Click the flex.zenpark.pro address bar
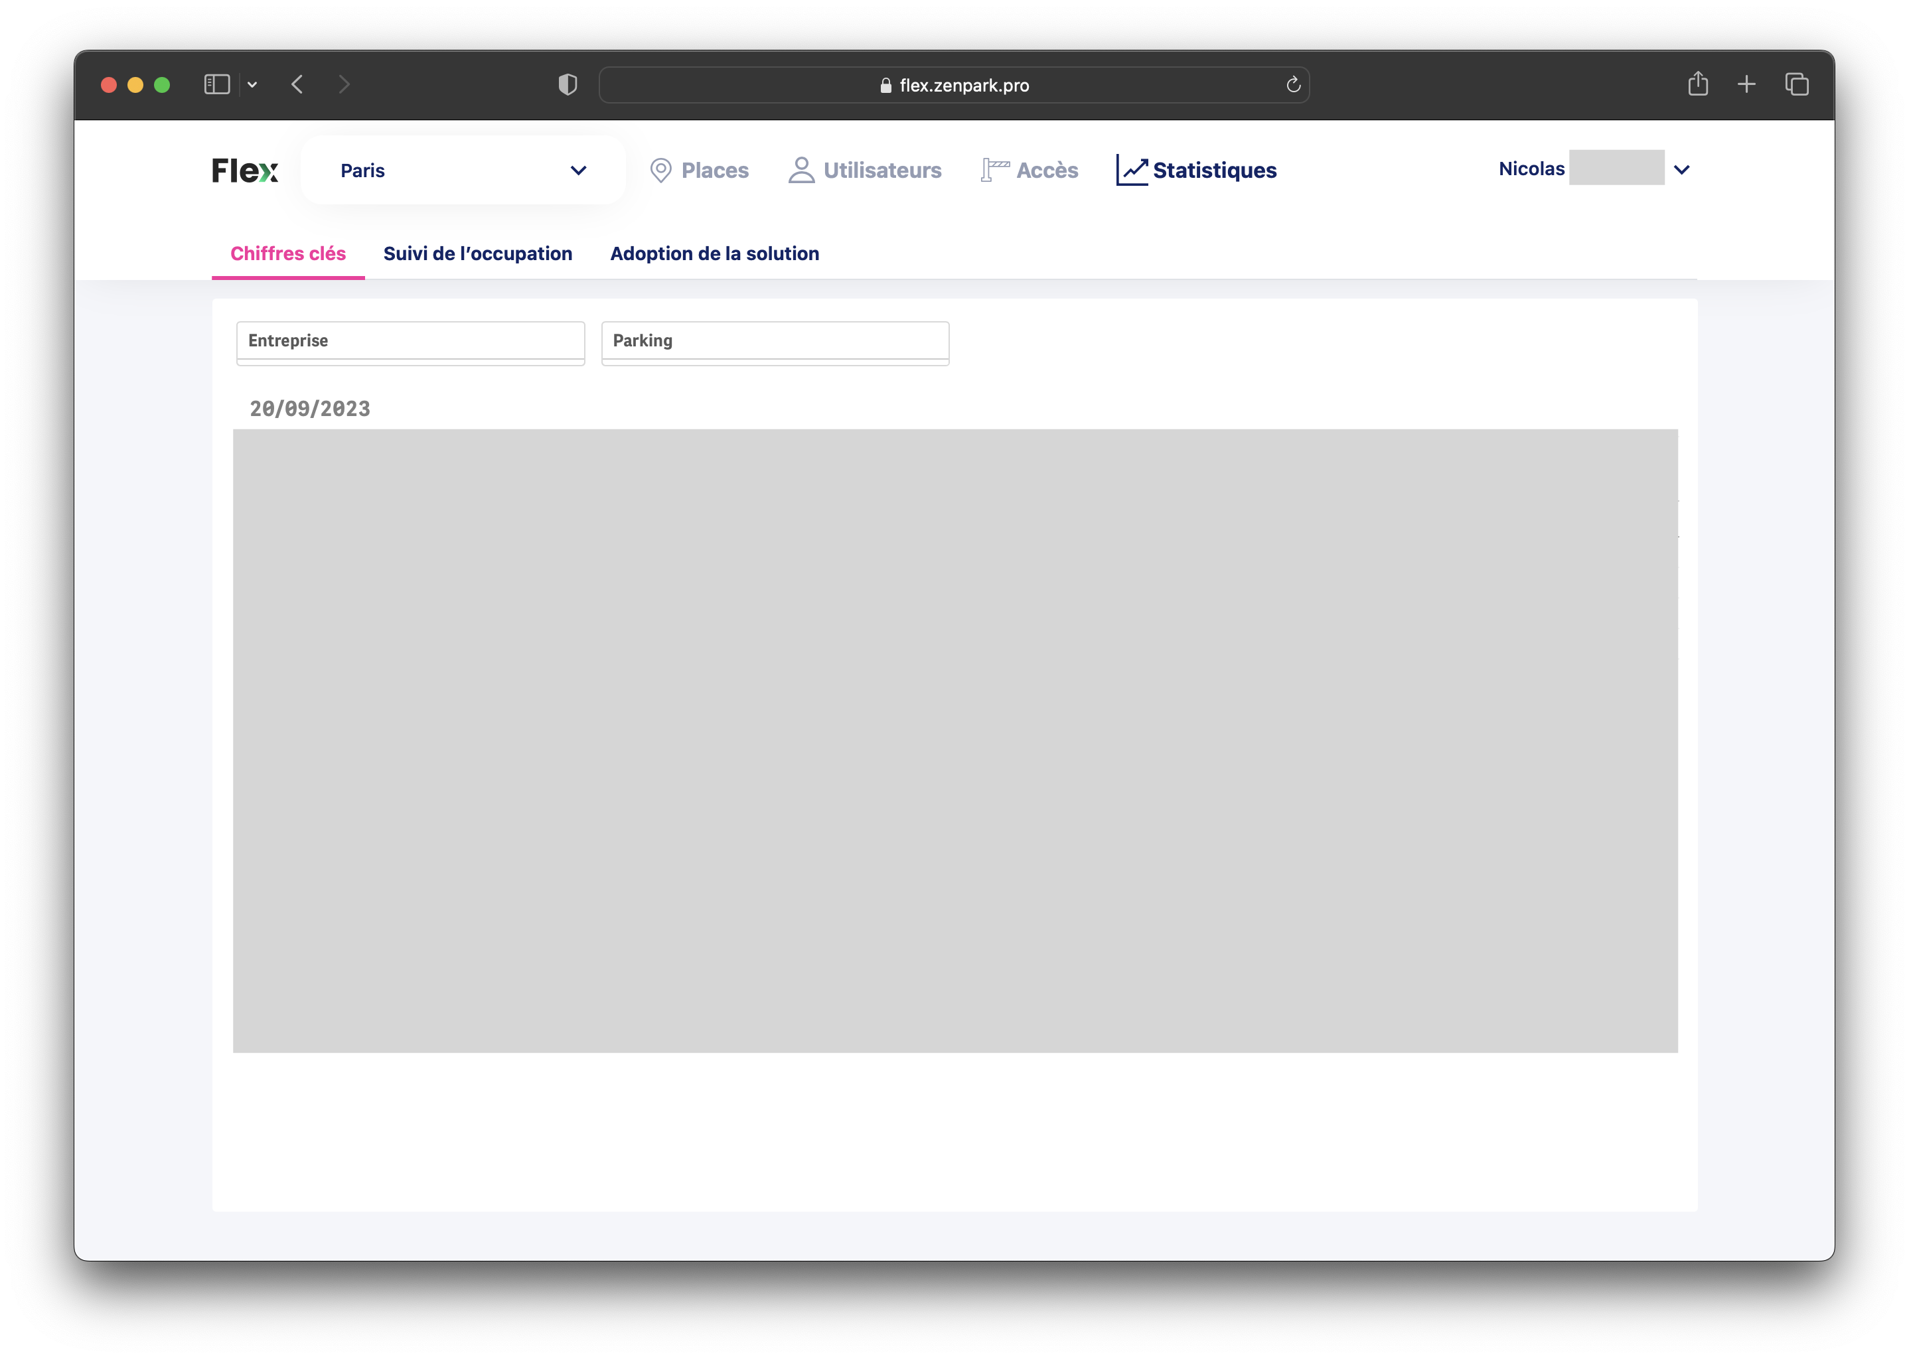 [x=954, y=84]
